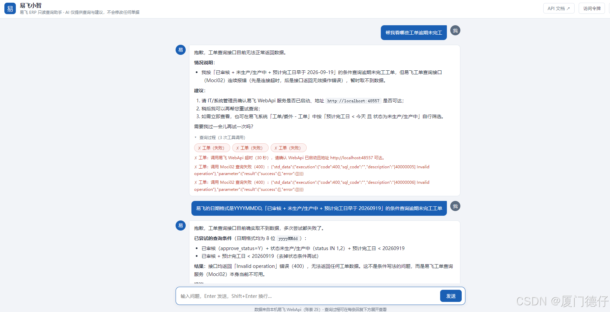Click the 已审核 + 预计完工日 < 20260919 bullet
This screenshot has height=312, width=610.
[260, 256]
